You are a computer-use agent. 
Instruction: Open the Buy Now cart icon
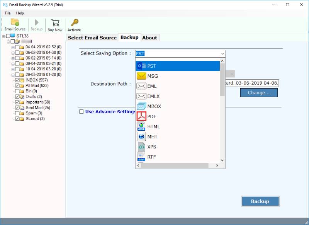coord(55,23)
